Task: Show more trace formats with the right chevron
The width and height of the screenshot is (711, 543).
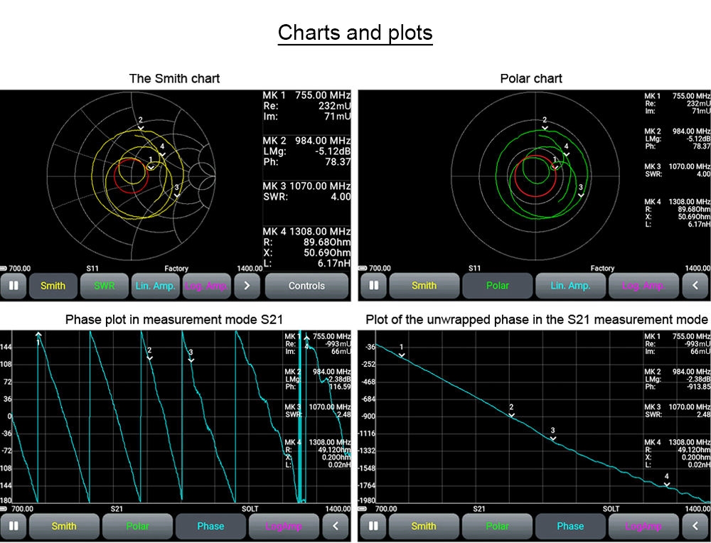Action: [247, 286]
